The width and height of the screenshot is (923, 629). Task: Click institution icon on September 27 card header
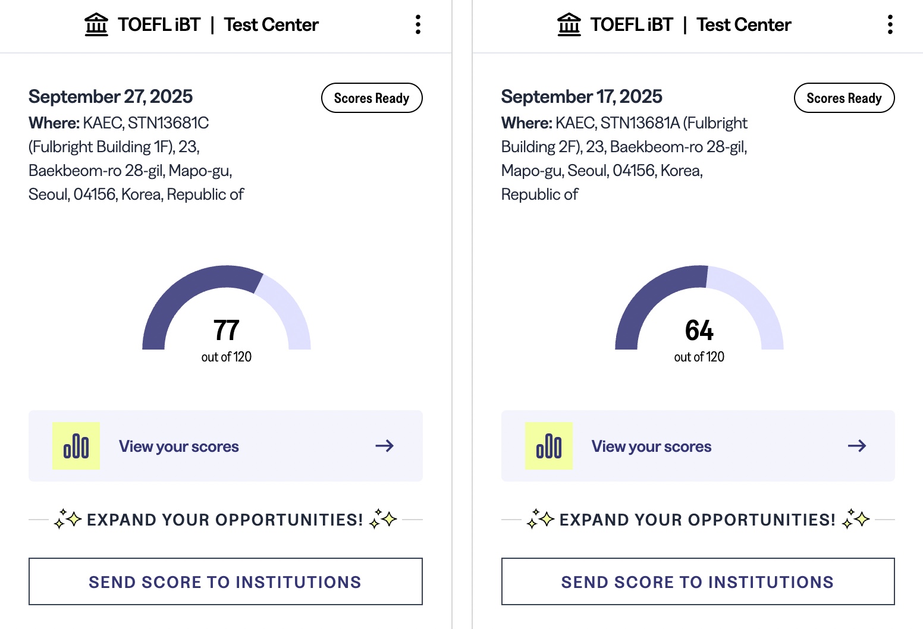coord(96,24)
